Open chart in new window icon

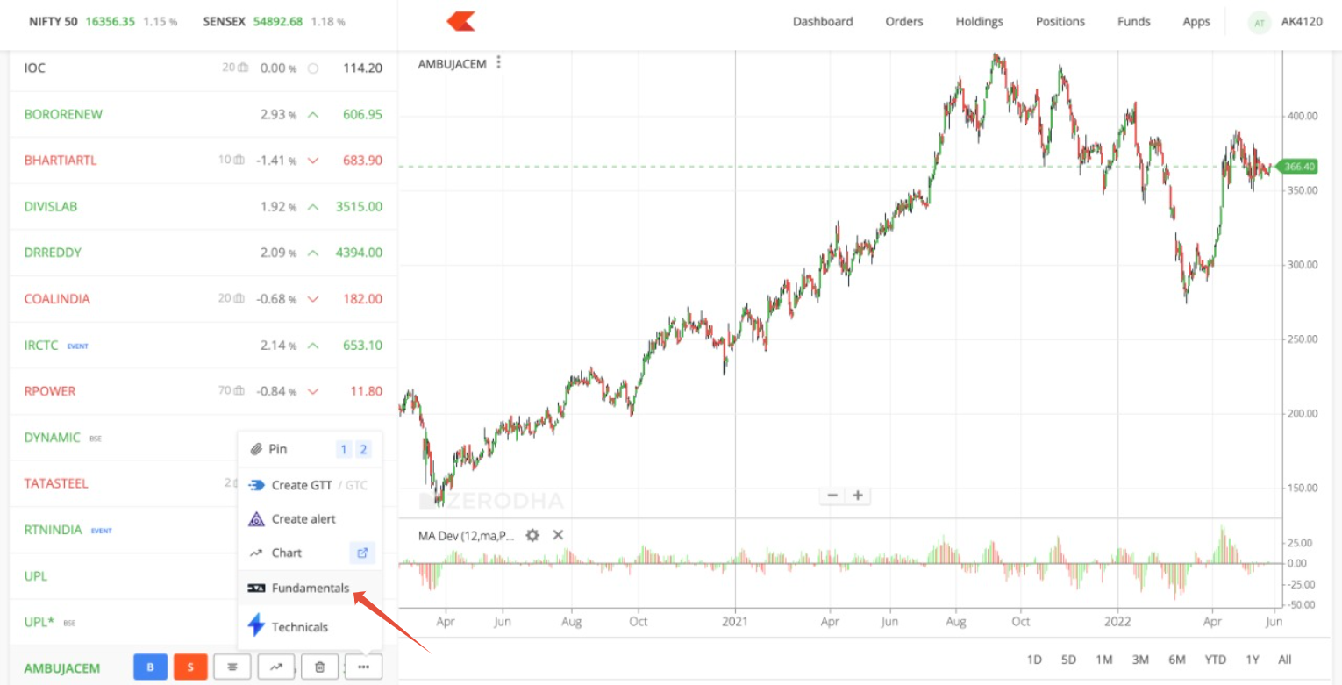point(362,553)
